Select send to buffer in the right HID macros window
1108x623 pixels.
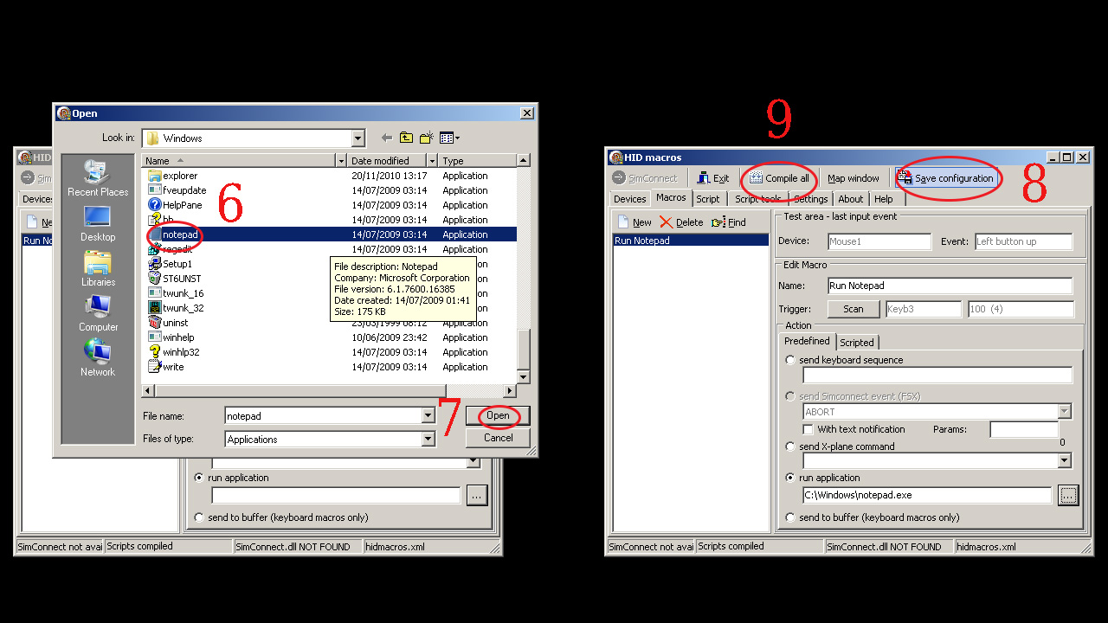790,517
